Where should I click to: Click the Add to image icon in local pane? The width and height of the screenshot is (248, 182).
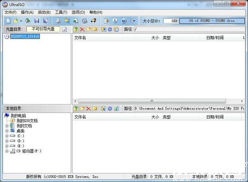[x=104, y=109]
